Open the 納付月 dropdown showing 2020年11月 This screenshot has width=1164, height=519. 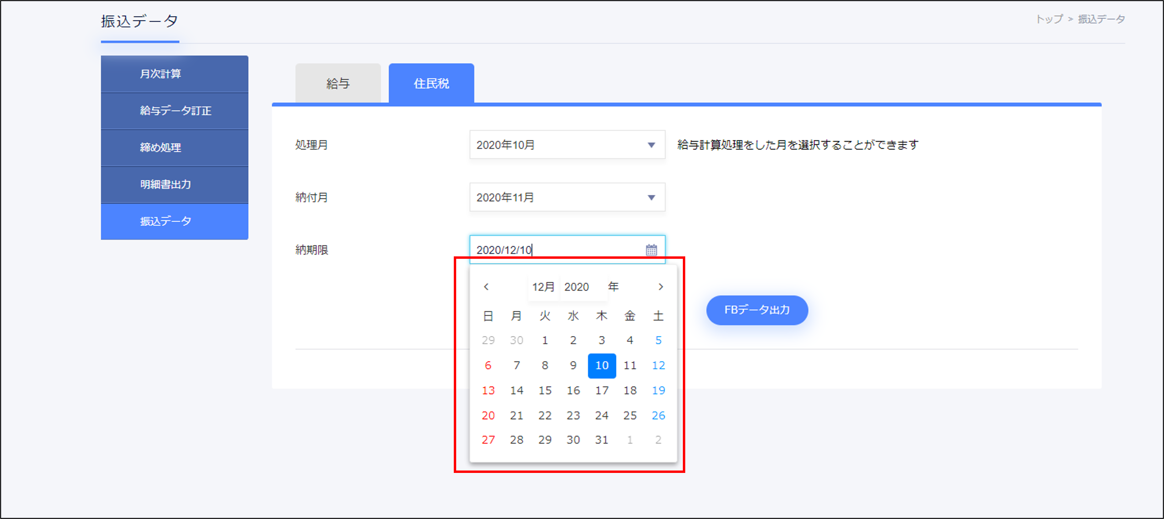[567, 197]
